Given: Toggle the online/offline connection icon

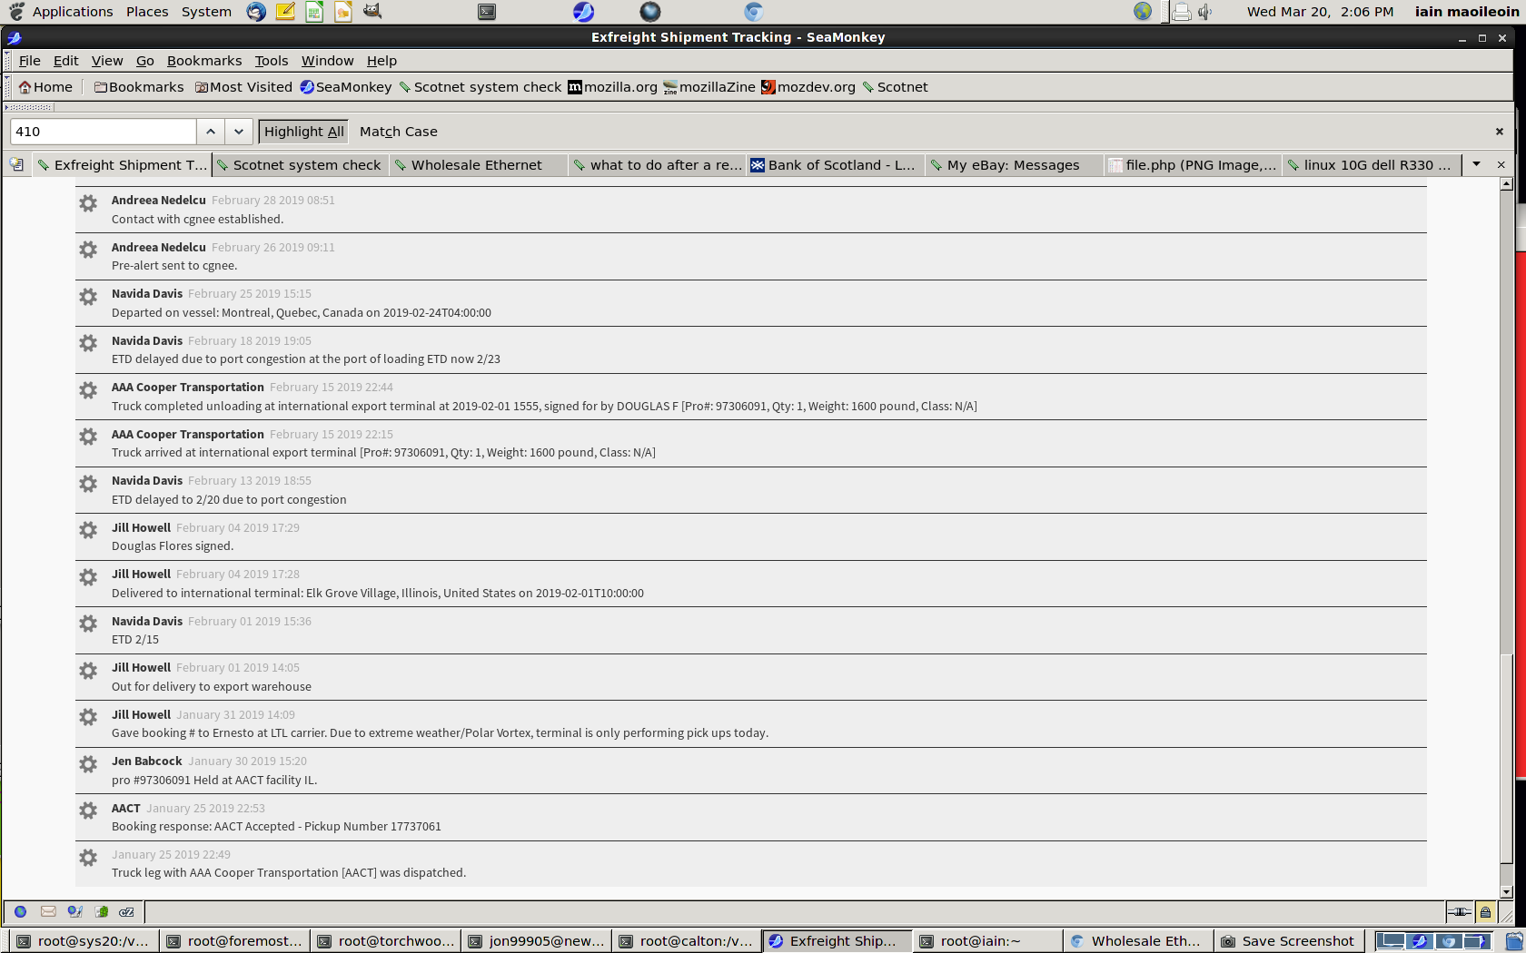Looking at the screenshot, I should (1459, 911).
